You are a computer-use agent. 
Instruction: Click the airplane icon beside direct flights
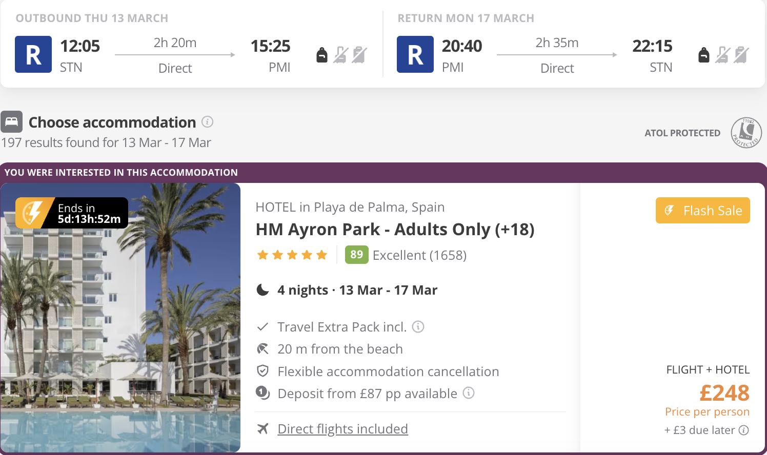[x=263, y=429]
